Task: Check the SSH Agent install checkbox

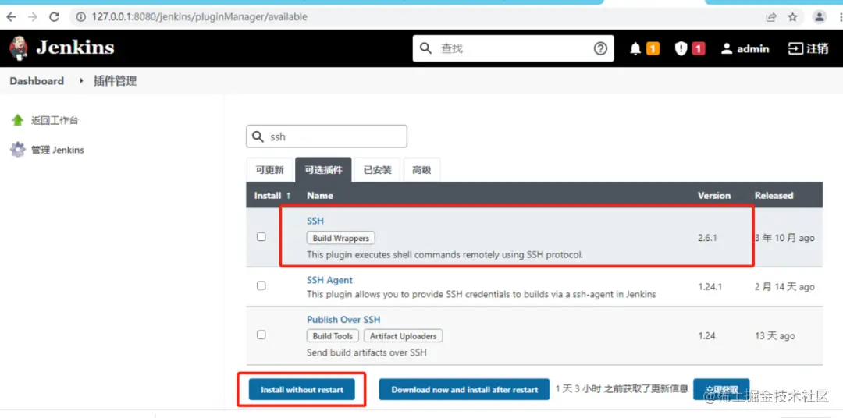Action: tap(261, 286)
